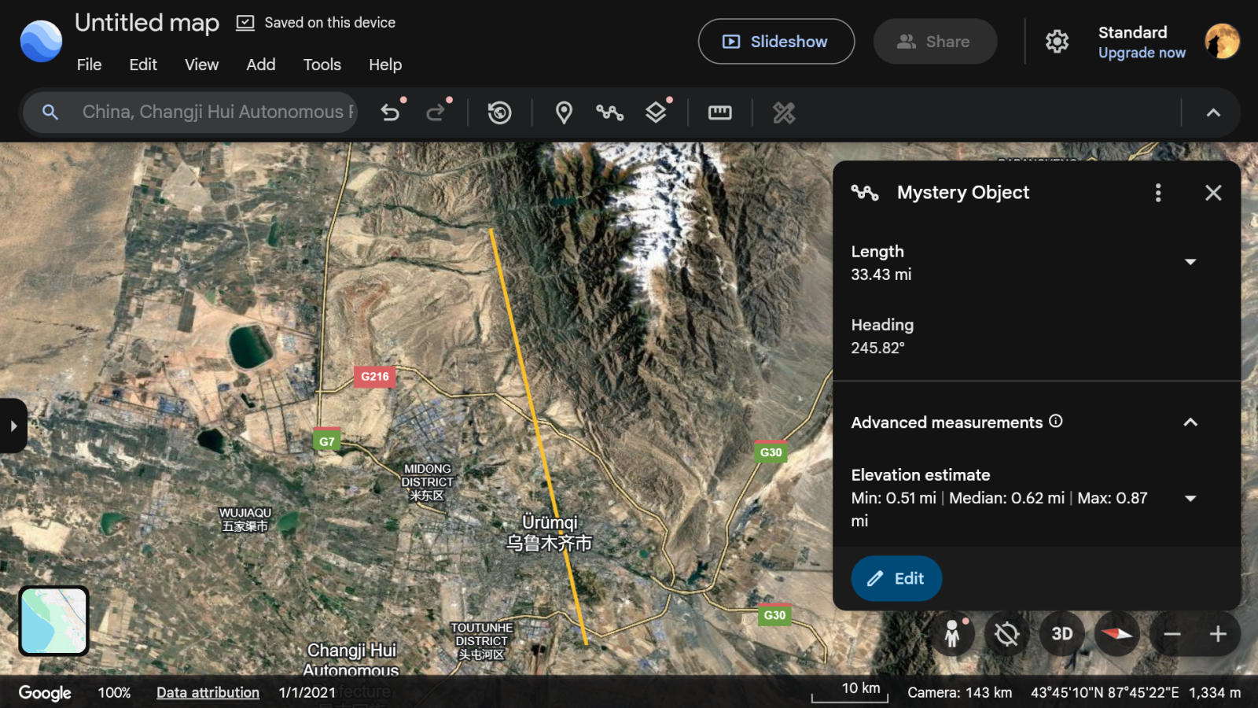1258x708 pixels.
Task: Expand the Elevation estimate dropdown
Action: (1190, 498)
